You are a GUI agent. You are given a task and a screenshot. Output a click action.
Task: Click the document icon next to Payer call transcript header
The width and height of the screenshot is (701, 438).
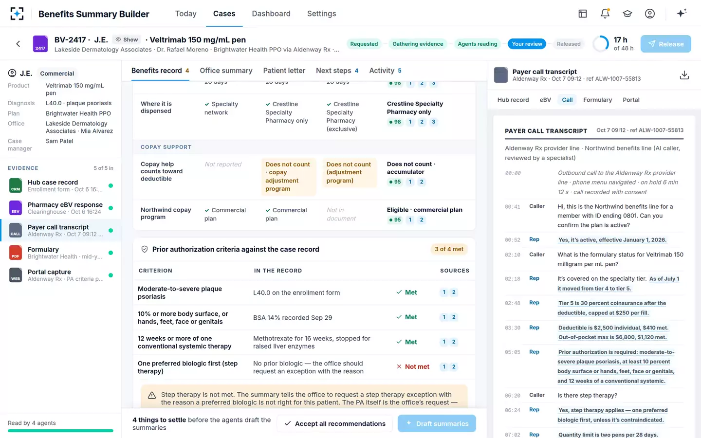(x=501, y=75)
